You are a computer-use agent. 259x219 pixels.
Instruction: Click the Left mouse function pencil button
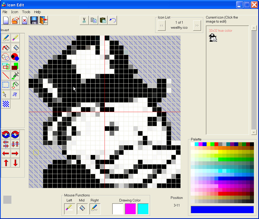pos(70,209)
